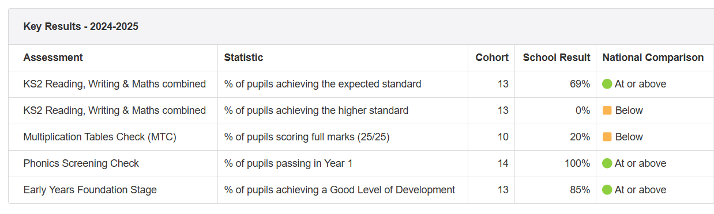714x214 pixels.
Task: Click the Assessment column header
Action: tap(53, 58)
